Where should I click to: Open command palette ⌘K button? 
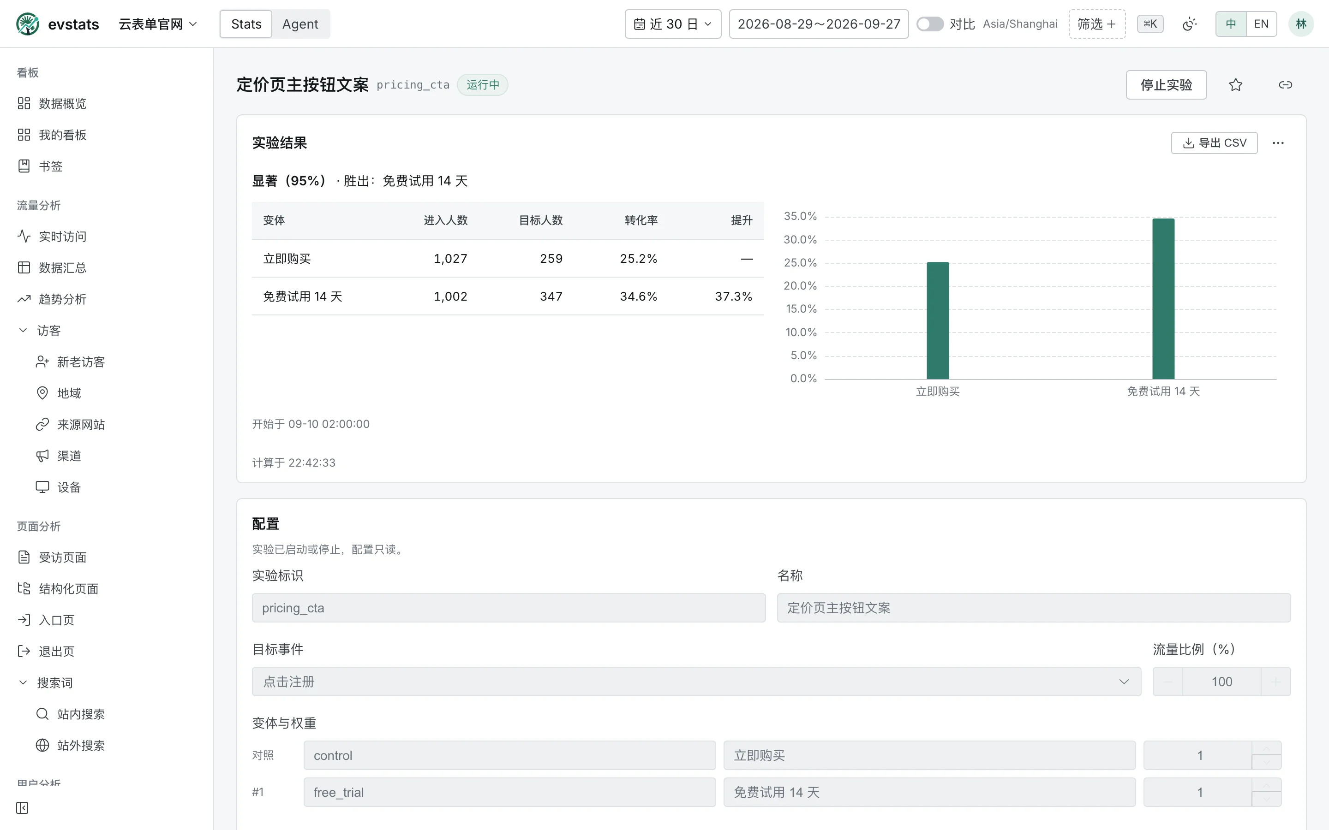click(1150, 24)
